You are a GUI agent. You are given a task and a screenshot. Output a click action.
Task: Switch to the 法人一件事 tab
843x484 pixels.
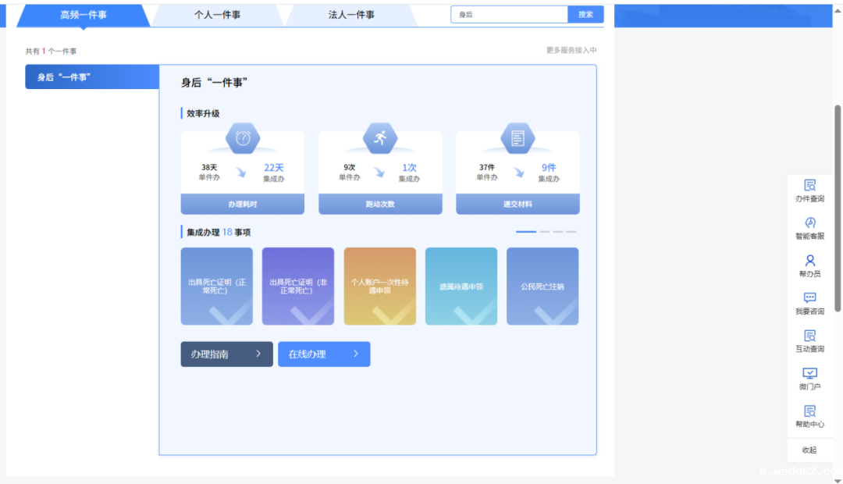tap(351, 15)
